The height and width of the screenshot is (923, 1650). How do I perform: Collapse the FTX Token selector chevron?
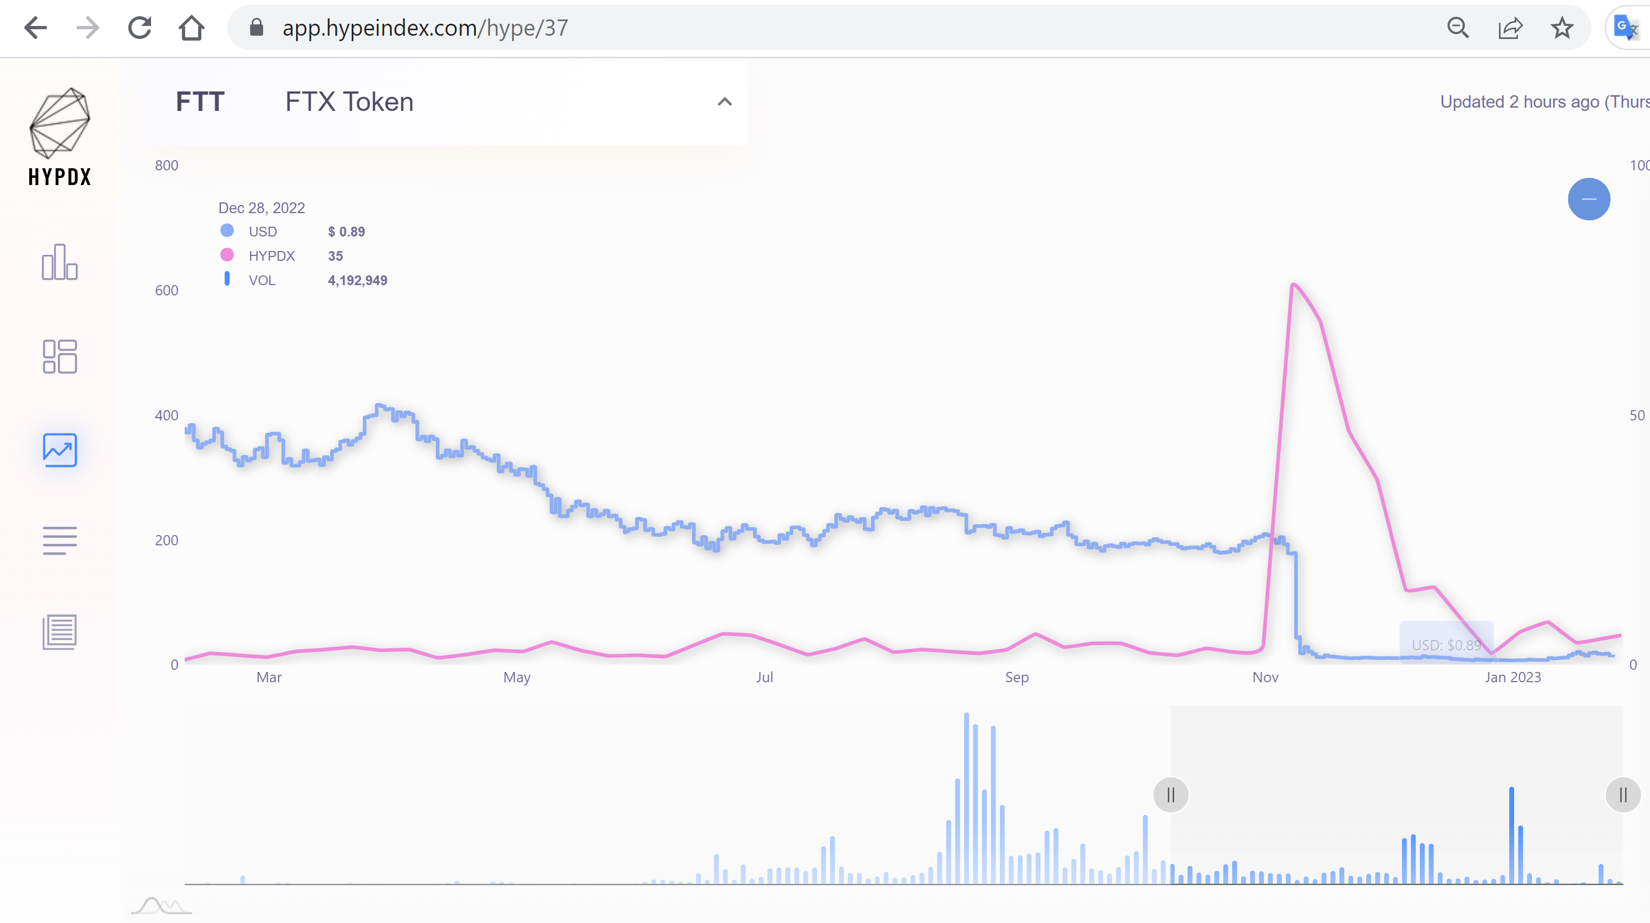click(724, 102)
